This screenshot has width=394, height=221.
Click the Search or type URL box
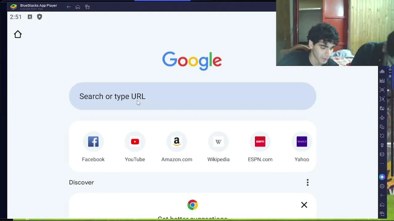pyautogui.click(x=193, y=96)
